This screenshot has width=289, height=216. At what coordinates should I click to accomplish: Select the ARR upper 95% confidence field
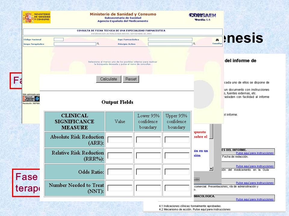177,140
